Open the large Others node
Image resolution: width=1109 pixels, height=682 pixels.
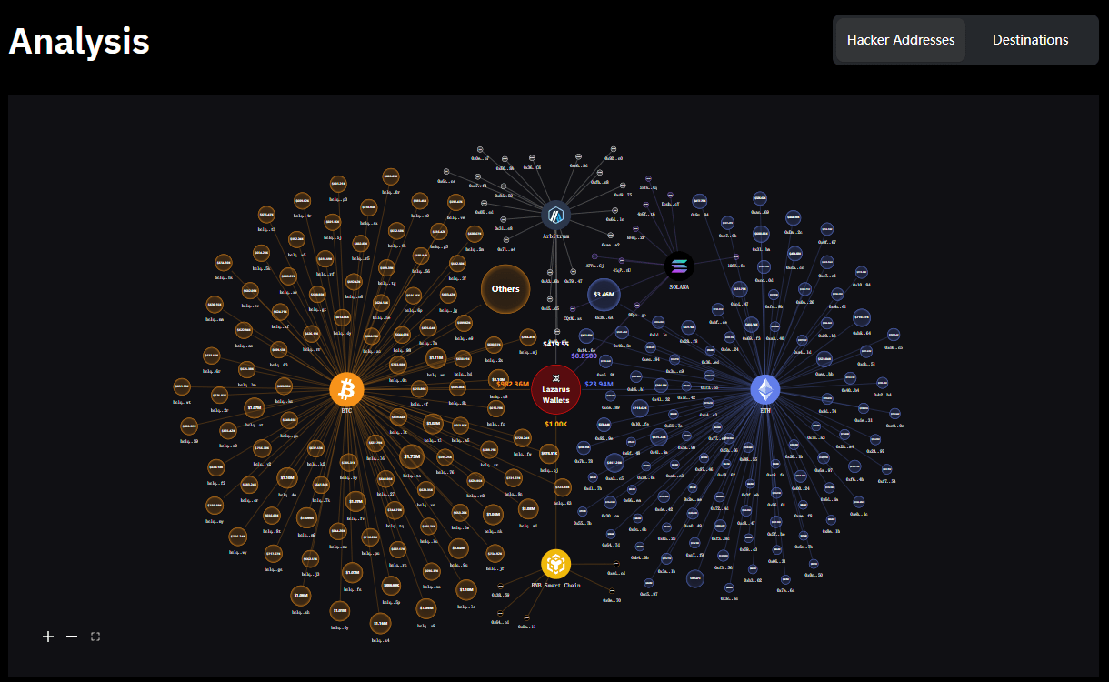pyautogui.click(x=505, y=289)
